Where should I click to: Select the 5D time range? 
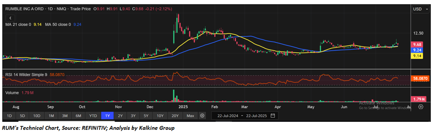click(23, 116)
